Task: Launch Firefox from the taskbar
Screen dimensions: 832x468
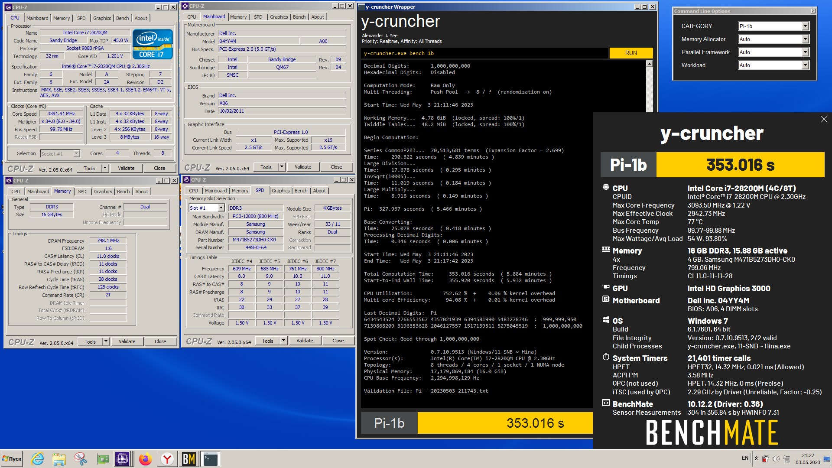Action: tap(146, 458)
